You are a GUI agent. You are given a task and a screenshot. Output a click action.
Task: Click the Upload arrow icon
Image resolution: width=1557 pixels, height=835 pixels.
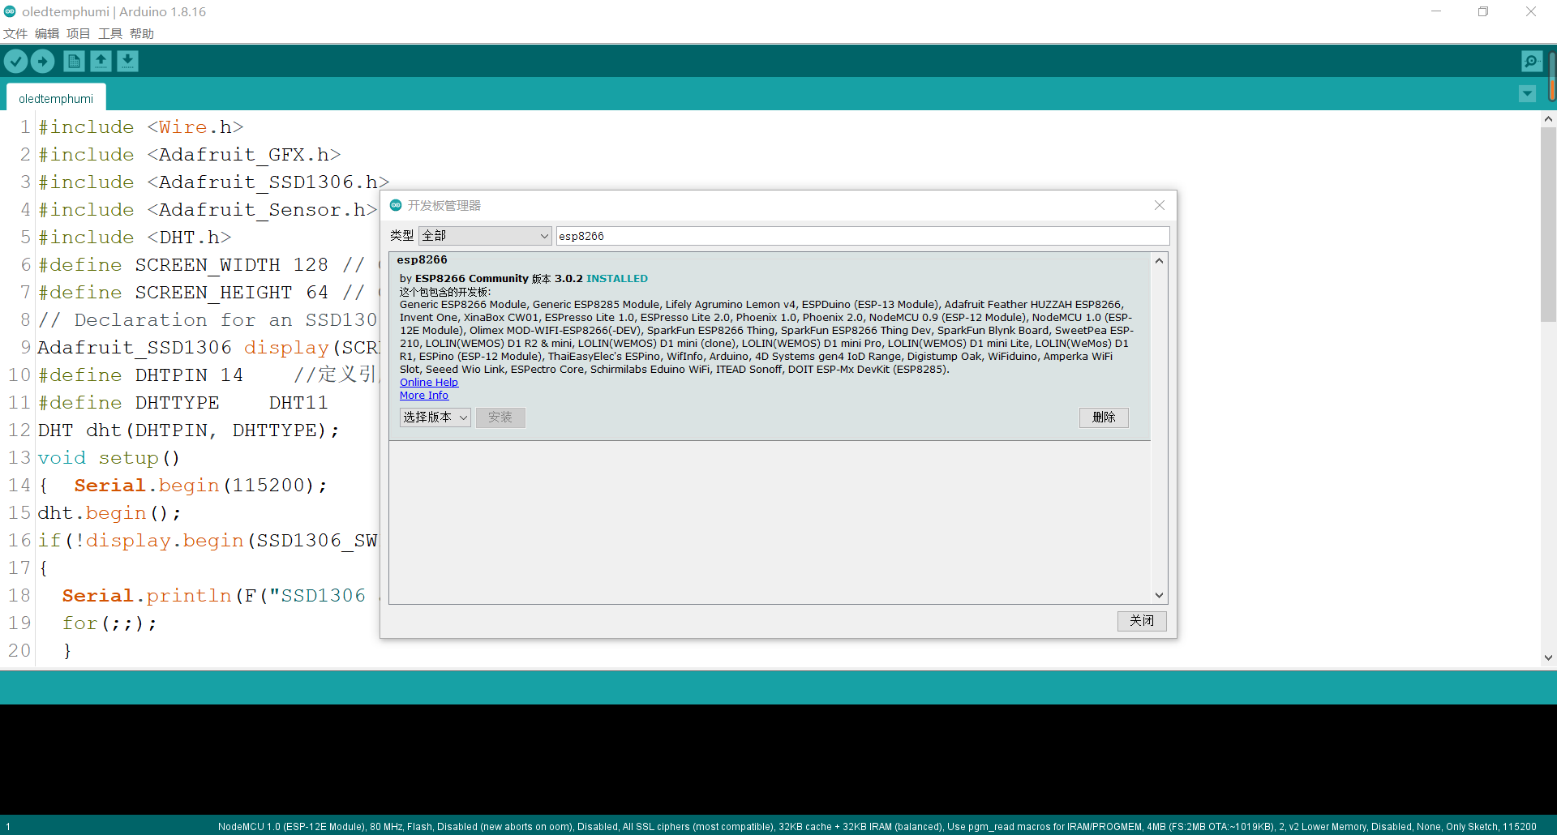tap(42, 61)
